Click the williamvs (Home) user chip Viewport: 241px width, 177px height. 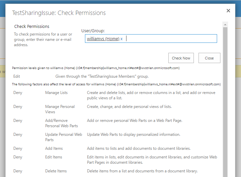(103, 39)
